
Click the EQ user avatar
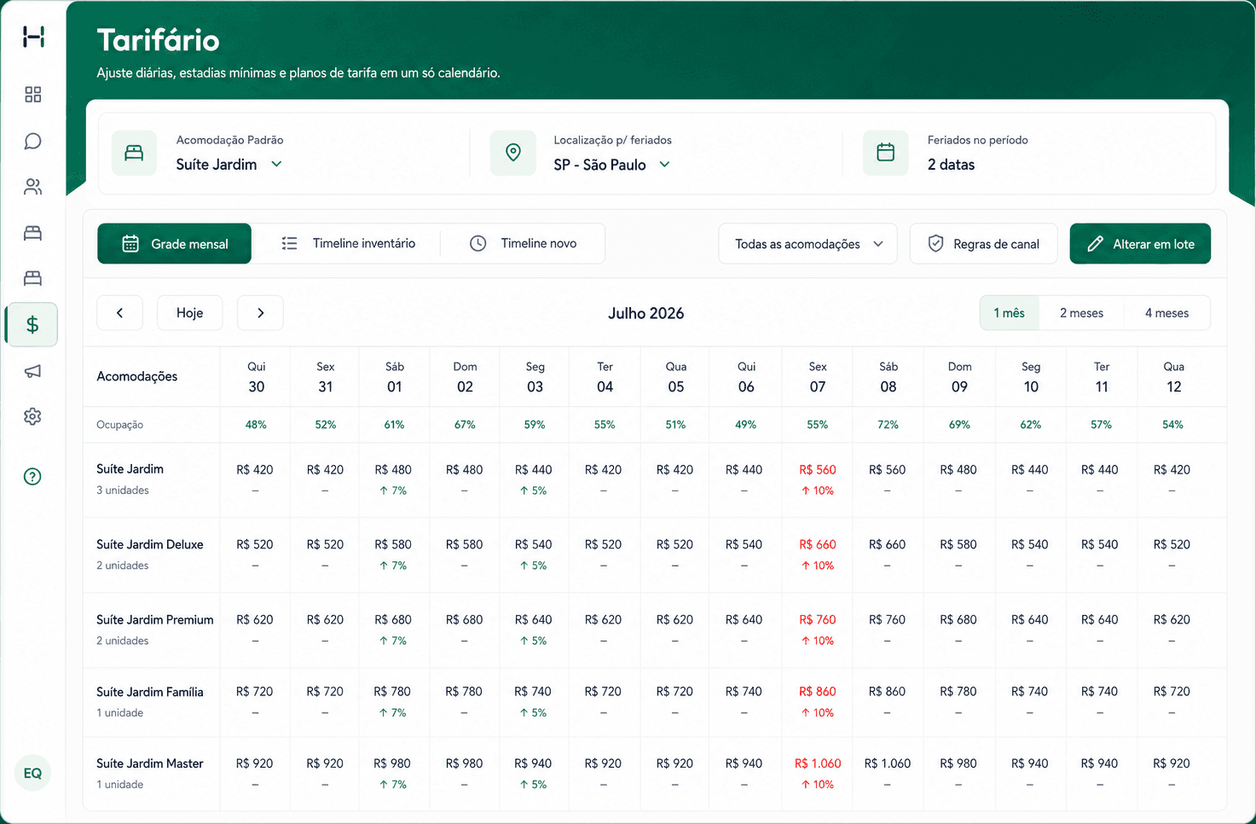tap(32, 773)
